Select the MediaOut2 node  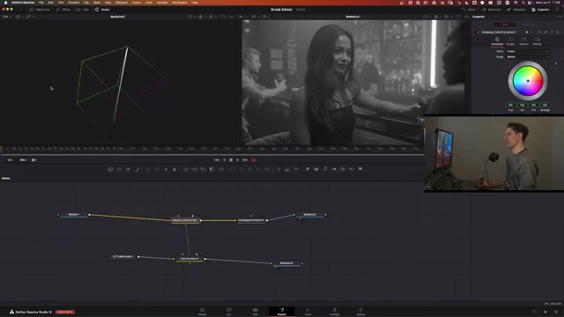click(286, 263)
